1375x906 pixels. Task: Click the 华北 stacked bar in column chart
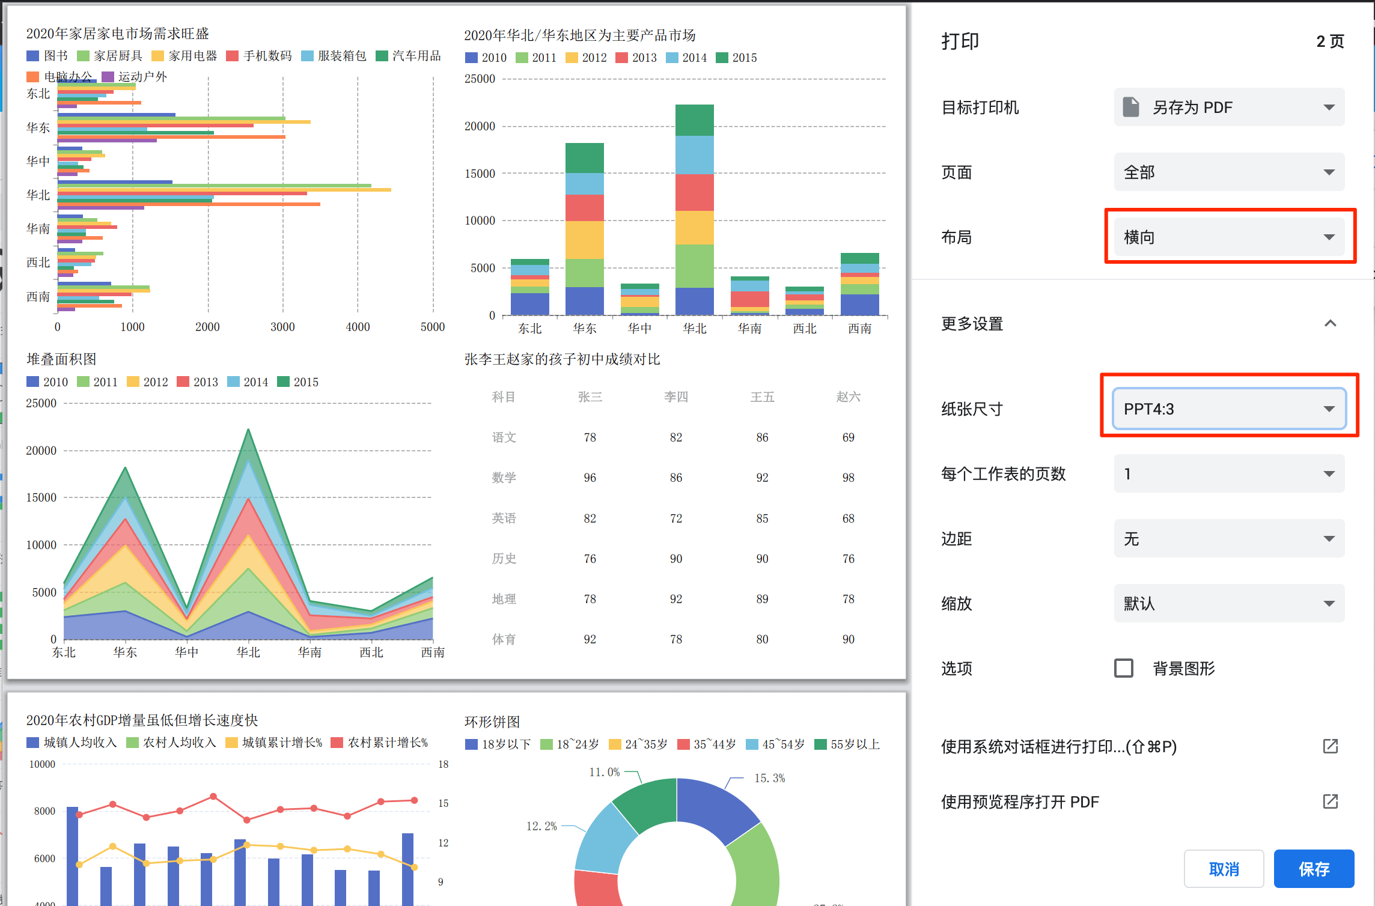pos(694,210)
